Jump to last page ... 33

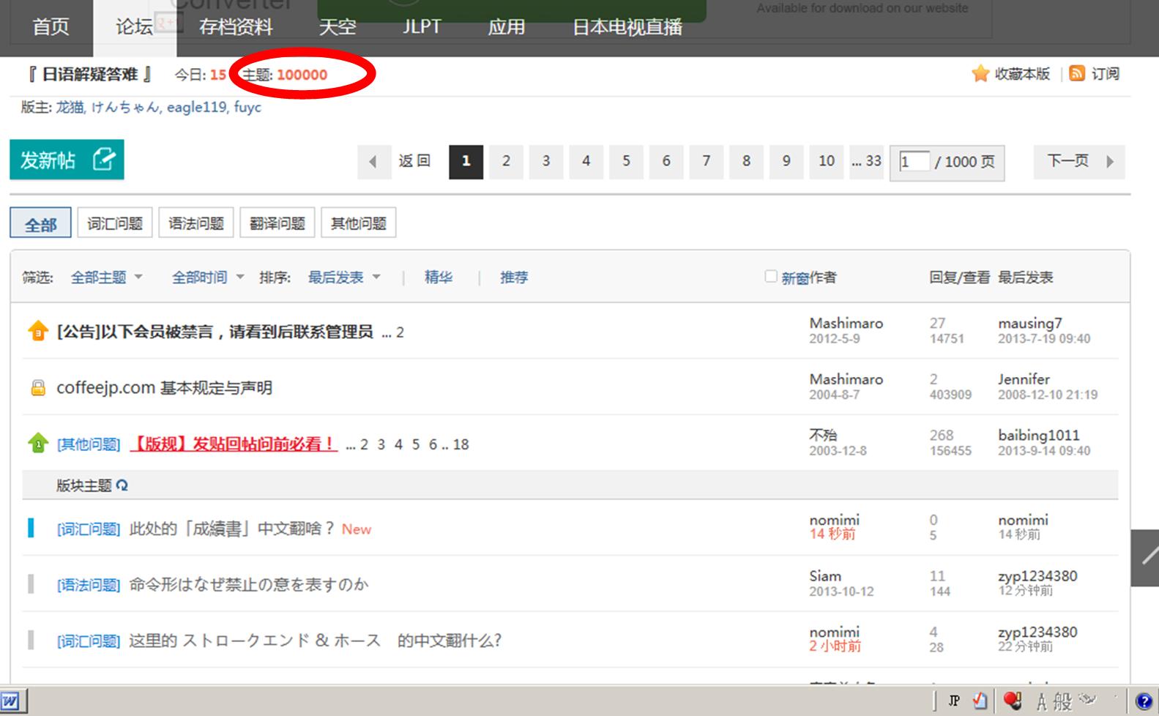[x=866, y=162]
